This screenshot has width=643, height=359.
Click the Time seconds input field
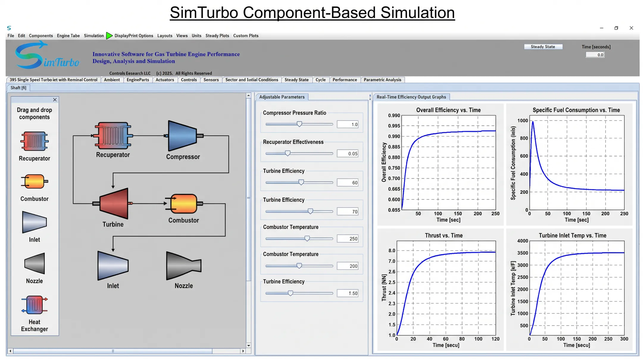tap(594, 55)
